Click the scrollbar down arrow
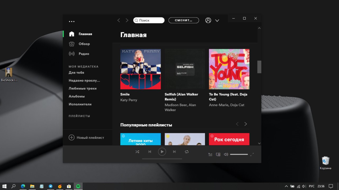Image resolution: width=339 pixels, height=190 pixels. tap(259, 143)
